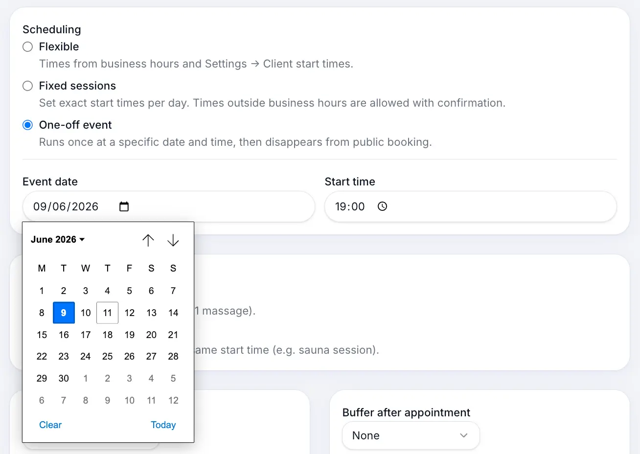Click the Event date input field

(168, 206)
